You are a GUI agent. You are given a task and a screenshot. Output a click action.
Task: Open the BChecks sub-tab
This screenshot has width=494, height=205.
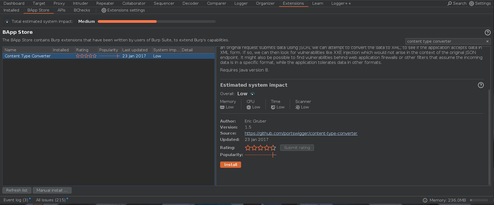click(x=82, y=10)
